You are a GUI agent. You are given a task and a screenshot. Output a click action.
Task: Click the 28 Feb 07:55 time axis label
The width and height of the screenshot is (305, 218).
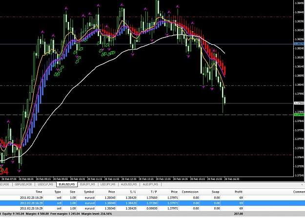(9, 179)
